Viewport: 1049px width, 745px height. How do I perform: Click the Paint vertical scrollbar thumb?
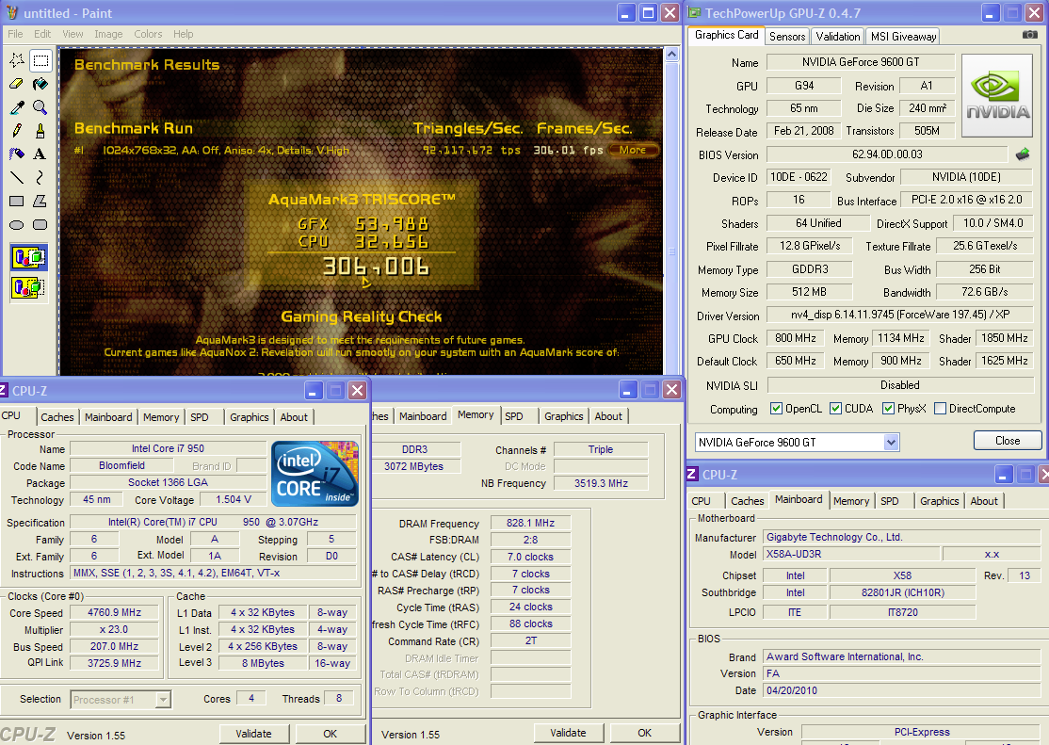coord(671,251)
